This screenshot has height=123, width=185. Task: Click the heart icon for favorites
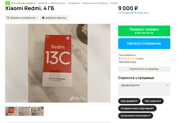pos(8,18)
